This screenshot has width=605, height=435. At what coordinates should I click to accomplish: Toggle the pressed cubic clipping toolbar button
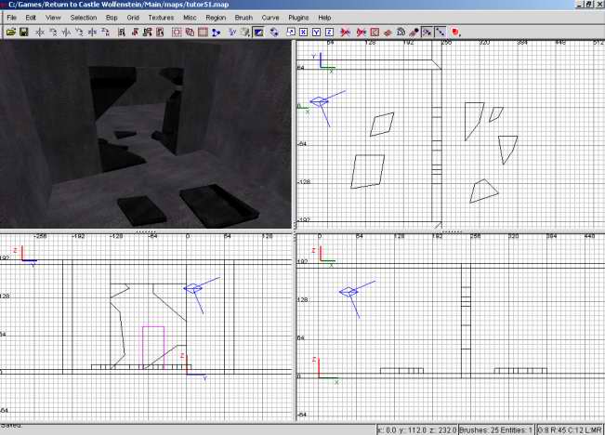(x=259, y=32)
